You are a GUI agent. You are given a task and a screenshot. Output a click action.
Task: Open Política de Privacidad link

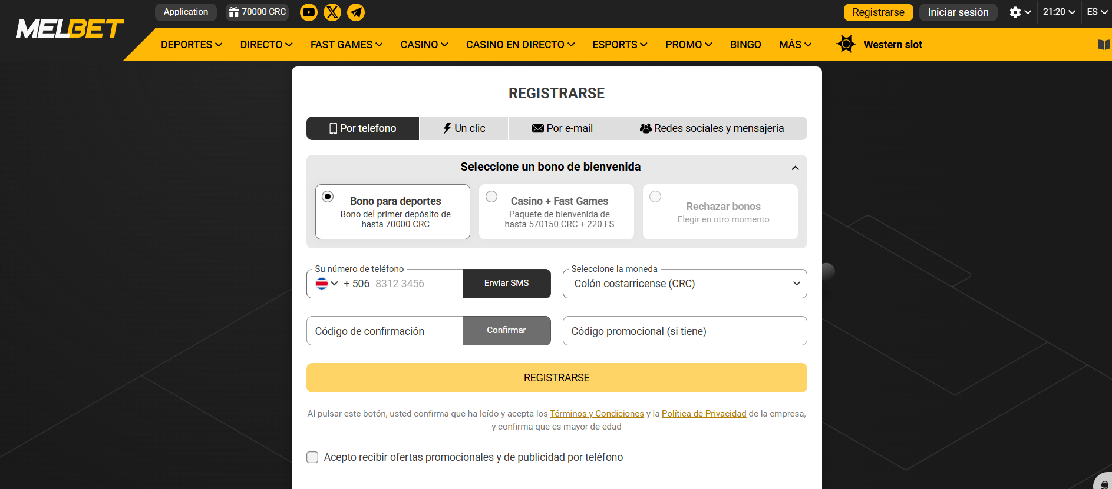point(704,414)
